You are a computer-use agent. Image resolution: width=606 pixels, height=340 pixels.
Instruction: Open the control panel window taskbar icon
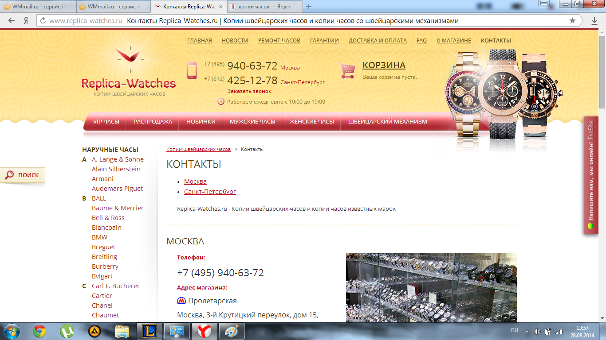(x=177, y=331)
